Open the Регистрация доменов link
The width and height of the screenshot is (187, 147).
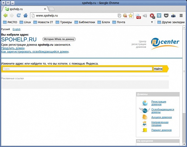pyautogui.click(x=159, y=103)
